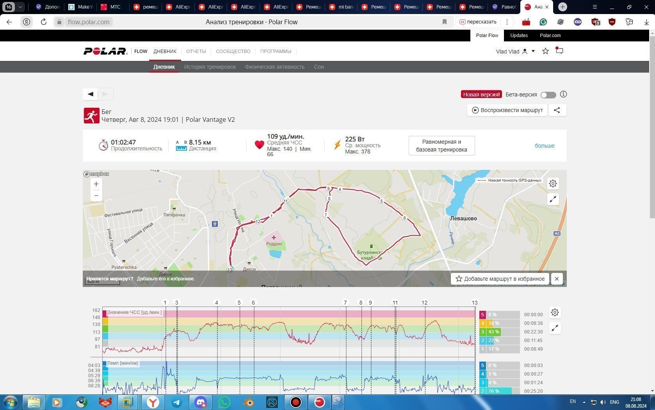Image resolution: width=655 pixels, height=410 pixels.
Task: Go back with the browser back arrow
Action: coord(9,22)
